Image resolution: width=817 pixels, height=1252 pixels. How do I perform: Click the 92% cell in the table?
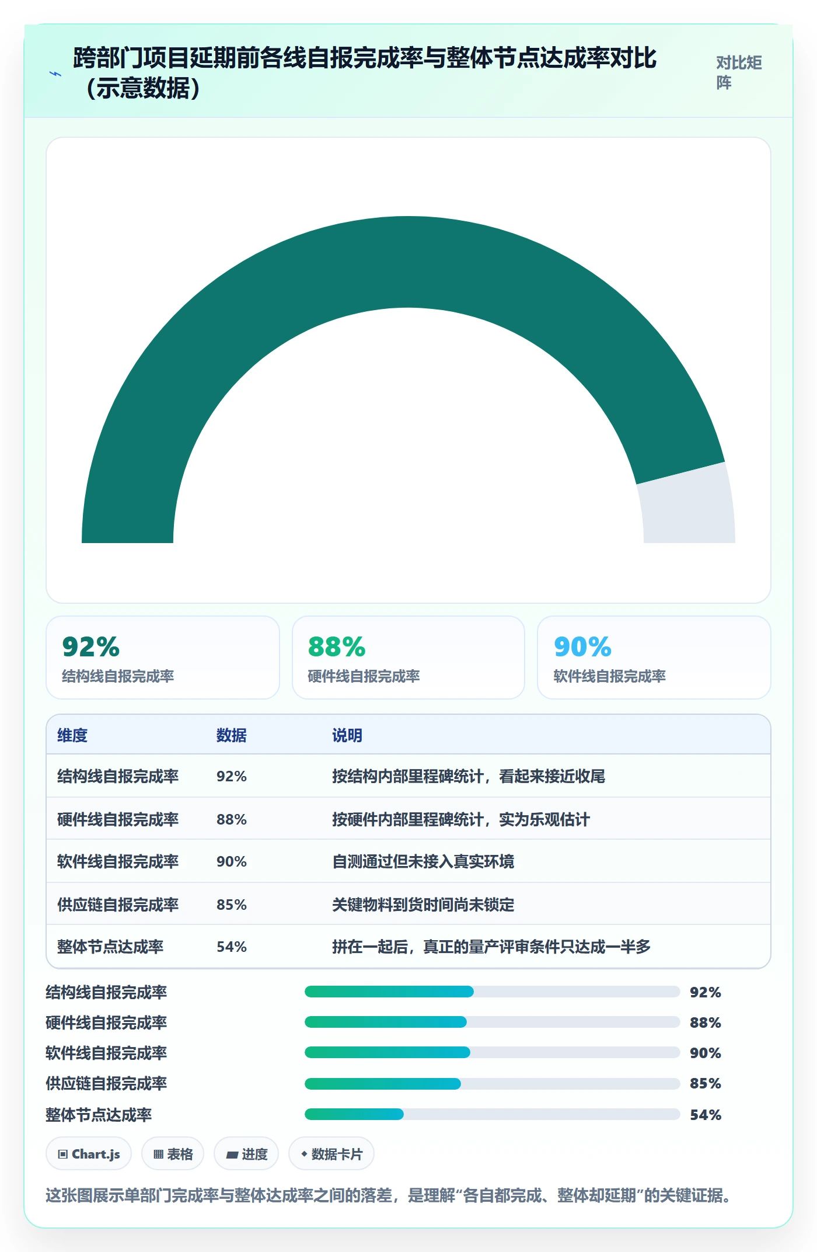pyautogui.click(x=232, y=776)
